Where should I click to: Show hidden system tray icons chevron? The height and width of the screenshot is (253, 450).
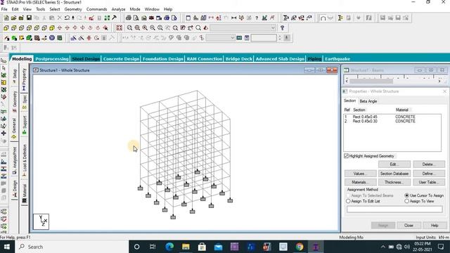click(382, 247)
